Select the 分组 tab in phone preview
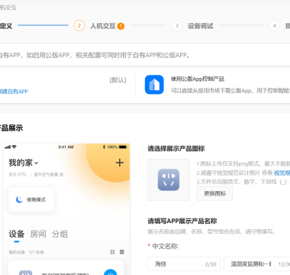The height and width of the screenshot is (275, 290). (x=60, y=234)
